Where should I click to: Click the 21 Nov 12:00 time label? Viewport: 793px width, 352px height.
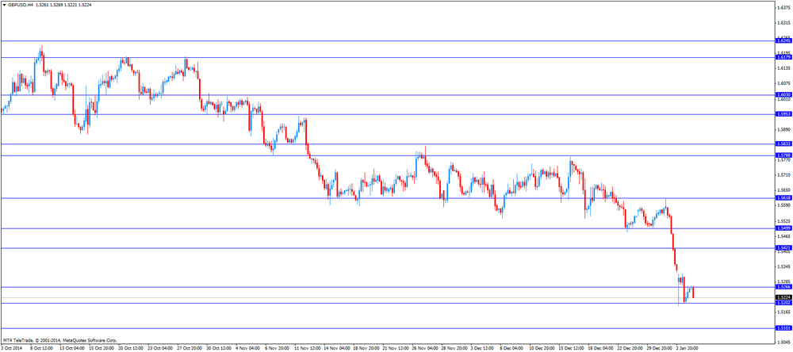[396, 349]
